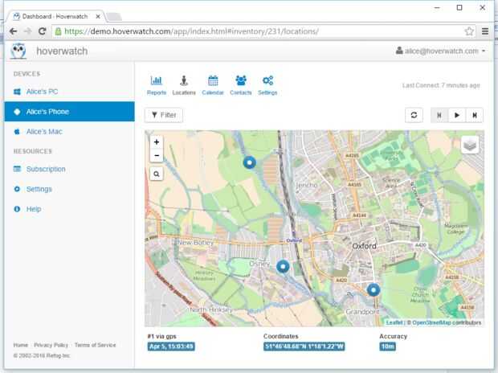
Task: Open alice@hoverwatch.com account dropdown
Action: [x=440, y=51]
